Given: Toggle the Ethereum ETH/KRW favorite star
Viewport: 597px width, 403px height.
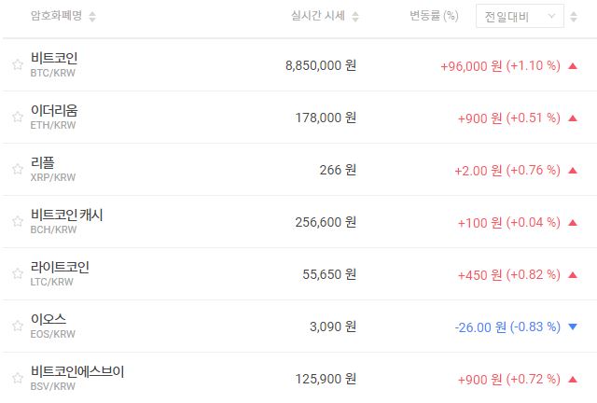Looking at the screenshot, I should [17, 118].
